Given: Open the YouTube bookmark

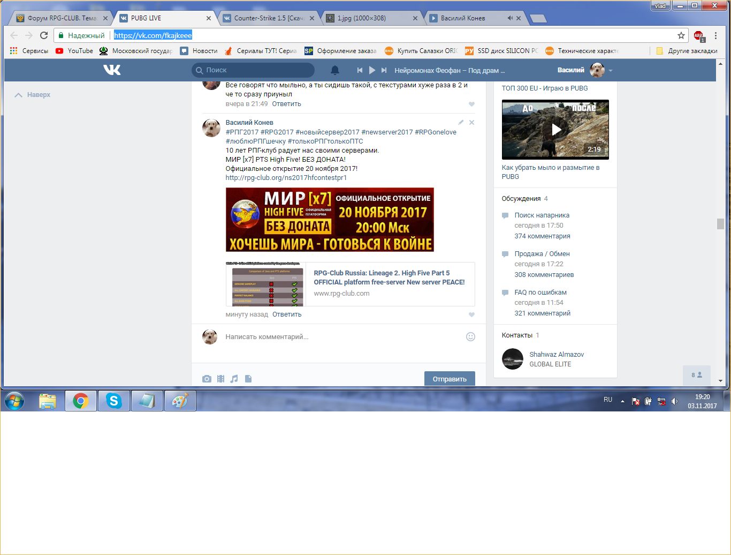Looking at the screenshot, I should click(74, 51).
